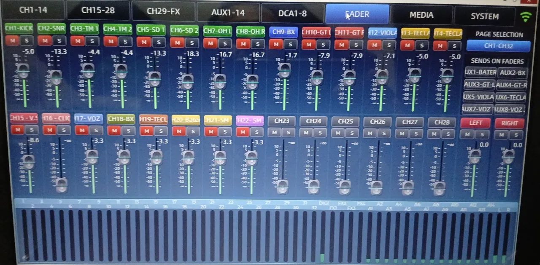
Task: Select the CH1-CH32 page selection button
Action: [498, 46]
